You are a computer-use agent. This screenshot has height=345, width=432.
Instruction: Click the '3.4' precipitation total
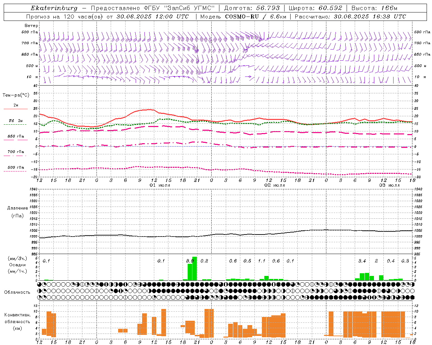tap(362, 261)
